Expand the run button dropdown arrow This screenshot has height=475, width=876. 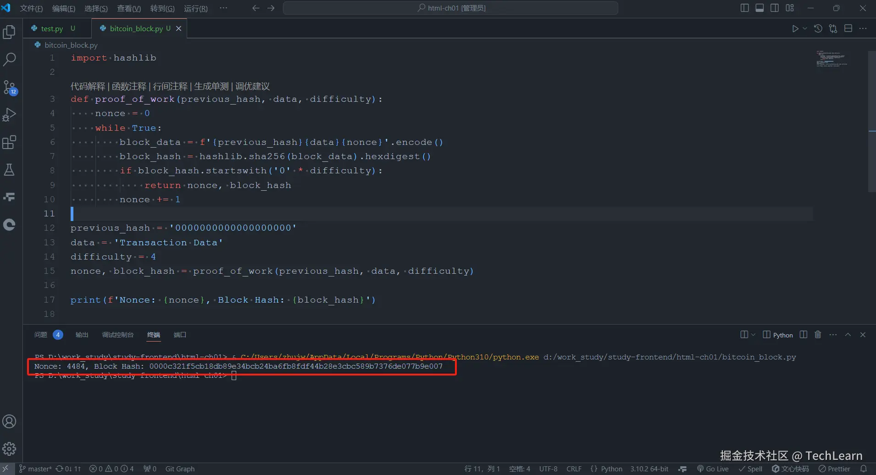[x=805, y=28]
